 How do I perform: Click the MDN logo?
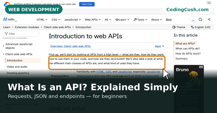point(10,19)
